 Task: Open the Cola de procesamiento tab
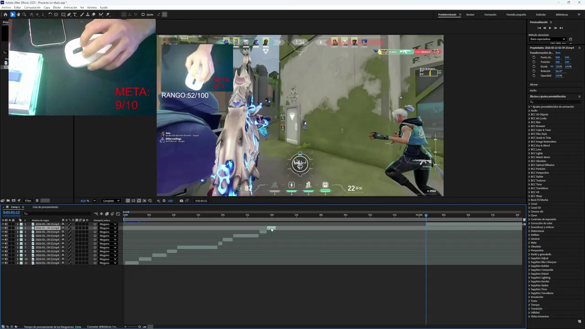[45, 207]
